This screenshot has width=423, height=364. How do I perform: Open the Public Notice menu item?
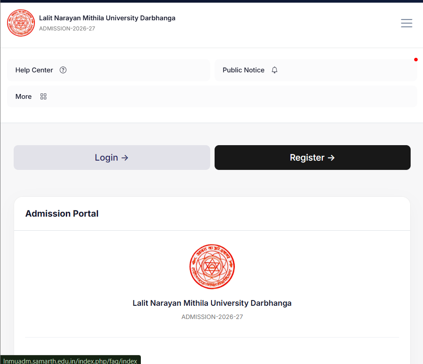316,70
